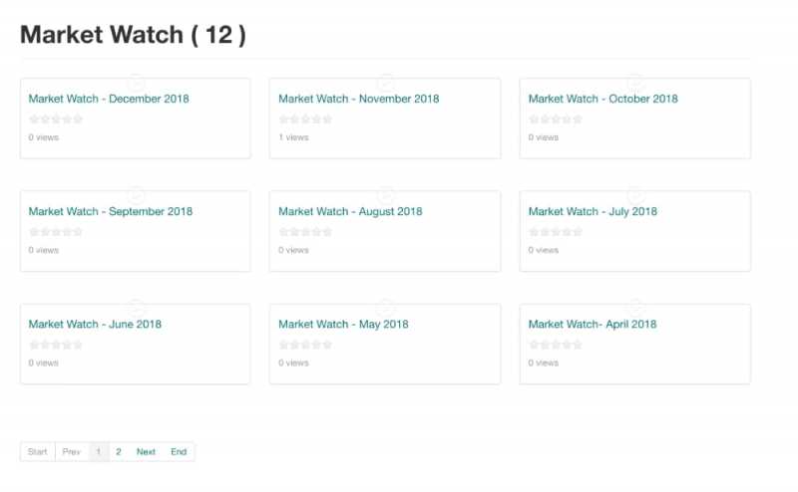Open Market Watch - June 2018 link
The image size is (798, 492).
point(95,324)
